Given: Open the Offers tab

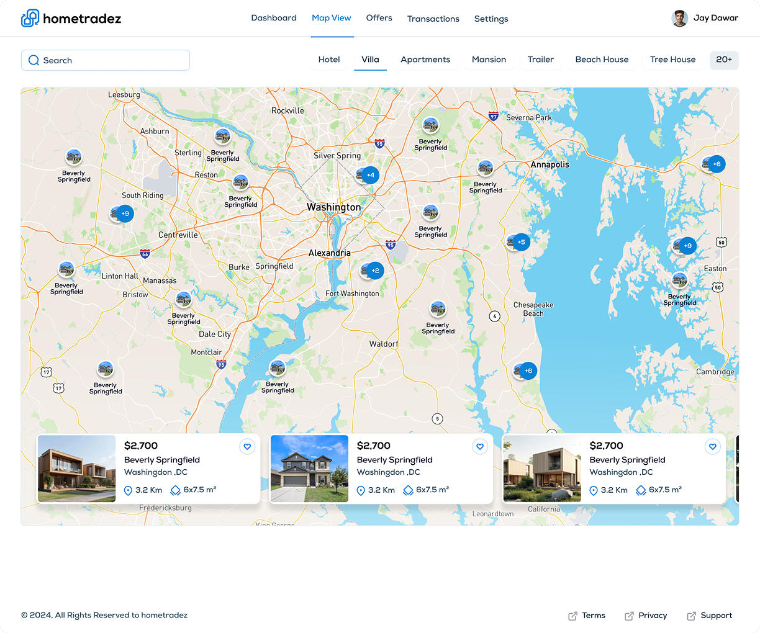Looking at the screenshot, I should pyautogui.click(x=379, y=18).
